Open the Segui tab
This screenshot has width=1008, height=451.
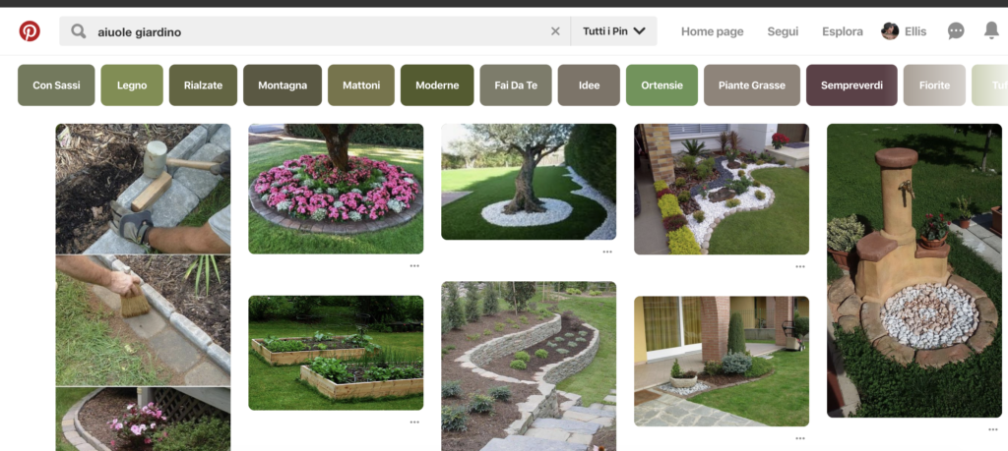(783, 31)
